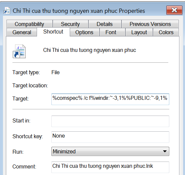This screenshot has height=175, width=185.
Task: Switch to the General tab
Action: 22,32
